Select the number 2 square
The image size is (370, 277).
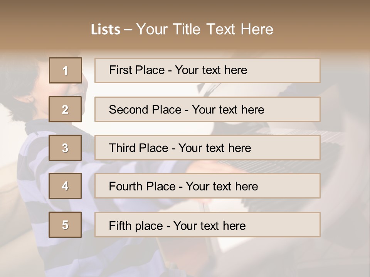coord(65,109)
